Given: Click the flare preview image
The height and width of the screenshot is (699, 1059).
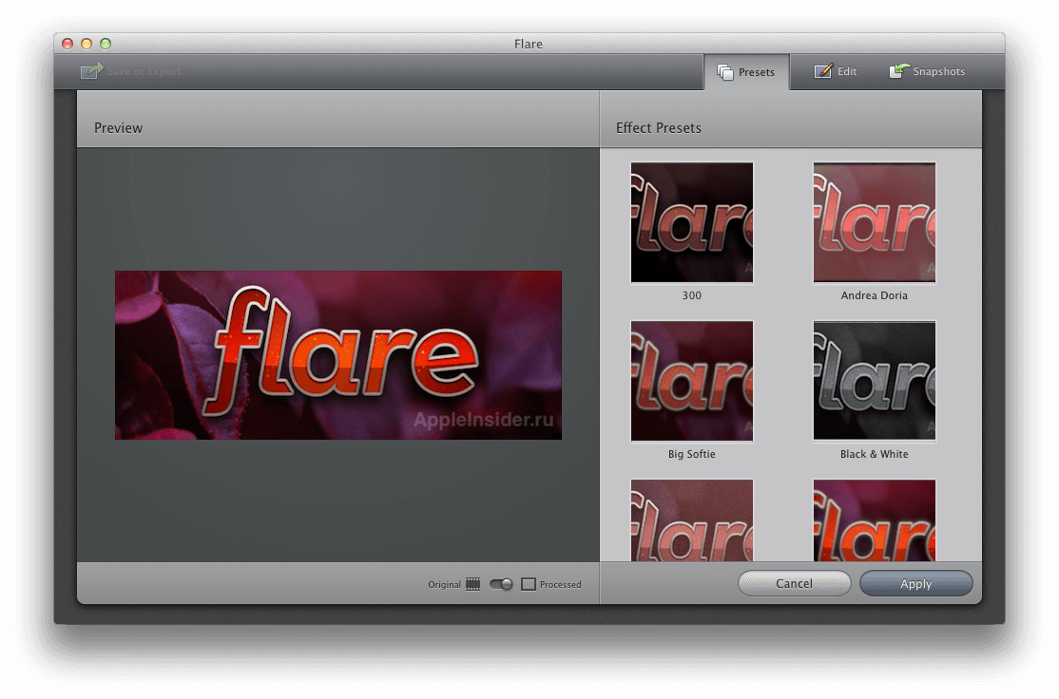Looking at the screenshot, I should tap(337, 355).
